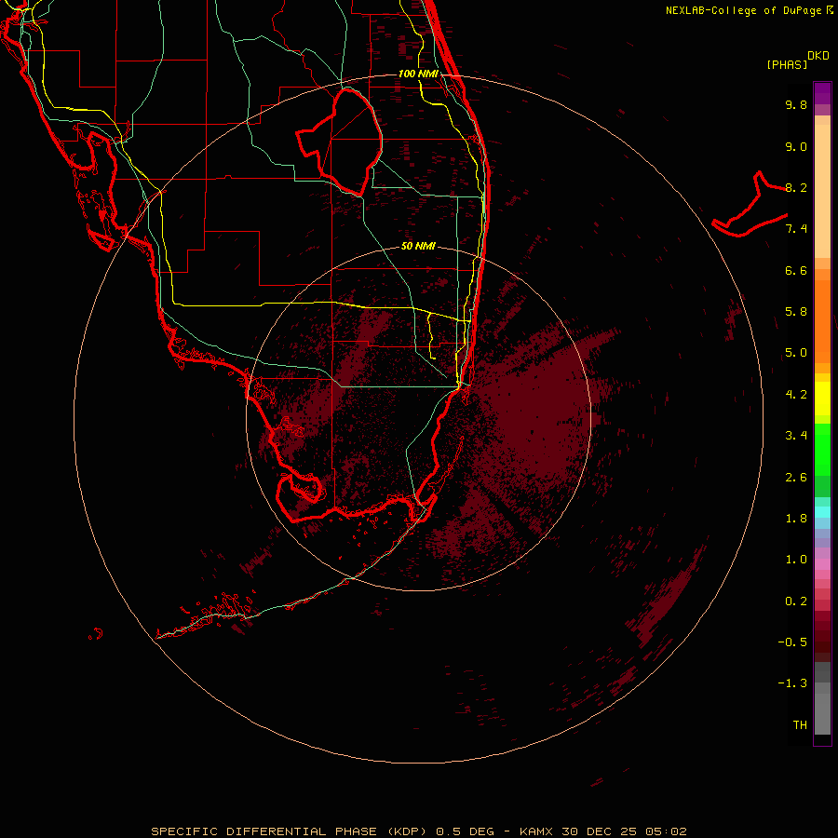Click the purple swatch atop the color bar
Image resolution: width=838 pixels, height=838 pixels.
[x=822, y=93]
